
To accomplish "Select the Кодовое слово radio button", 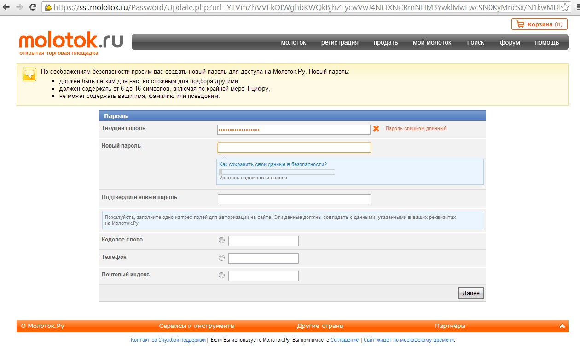I will [x=221, y=241].
